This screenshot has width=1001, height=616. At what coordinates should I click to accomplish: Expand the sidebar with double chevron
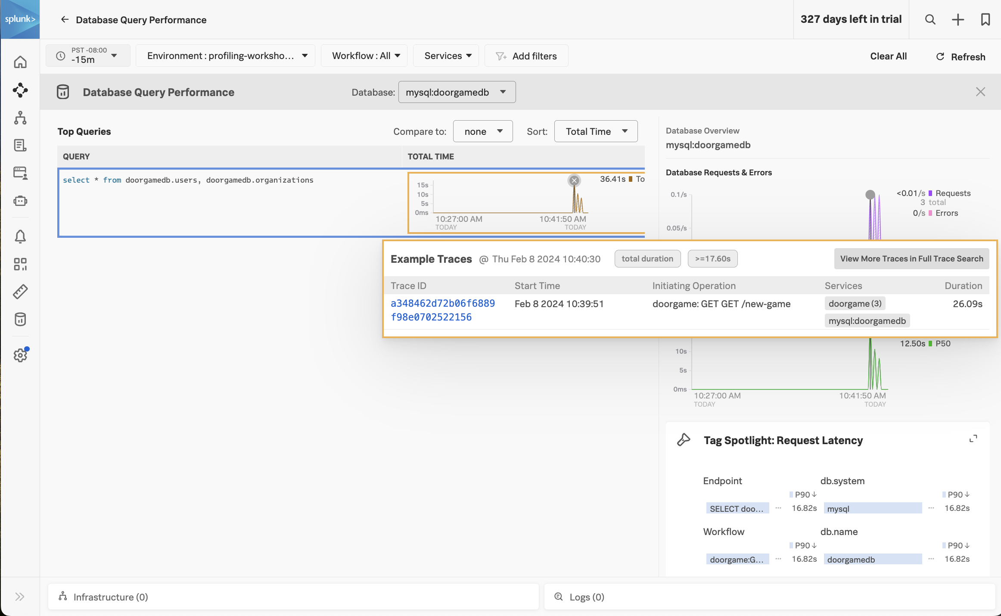tap(20, 597)
